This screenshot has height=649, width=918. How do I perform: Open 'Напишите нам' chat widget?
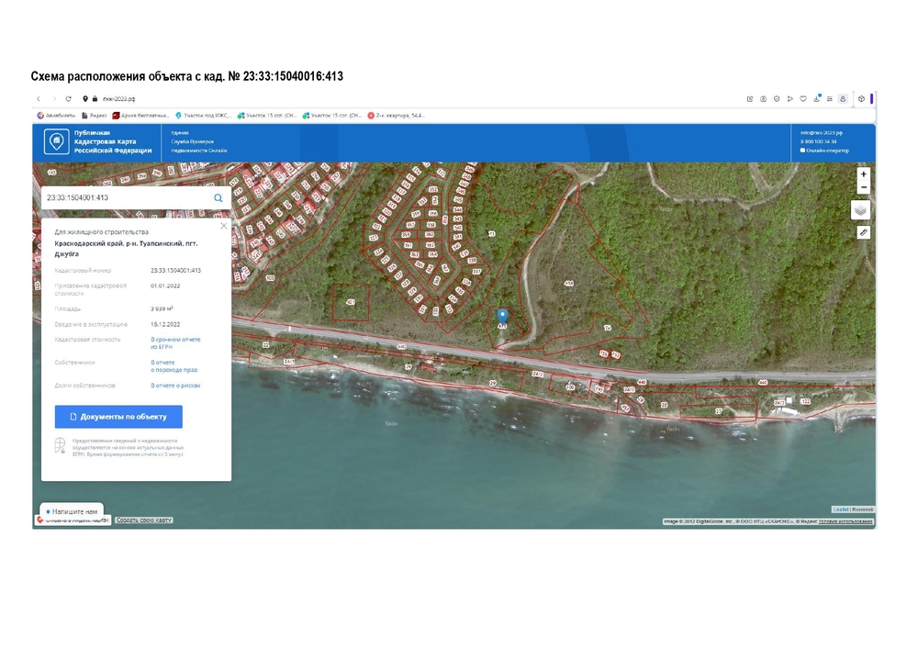(x=72, y=510)
